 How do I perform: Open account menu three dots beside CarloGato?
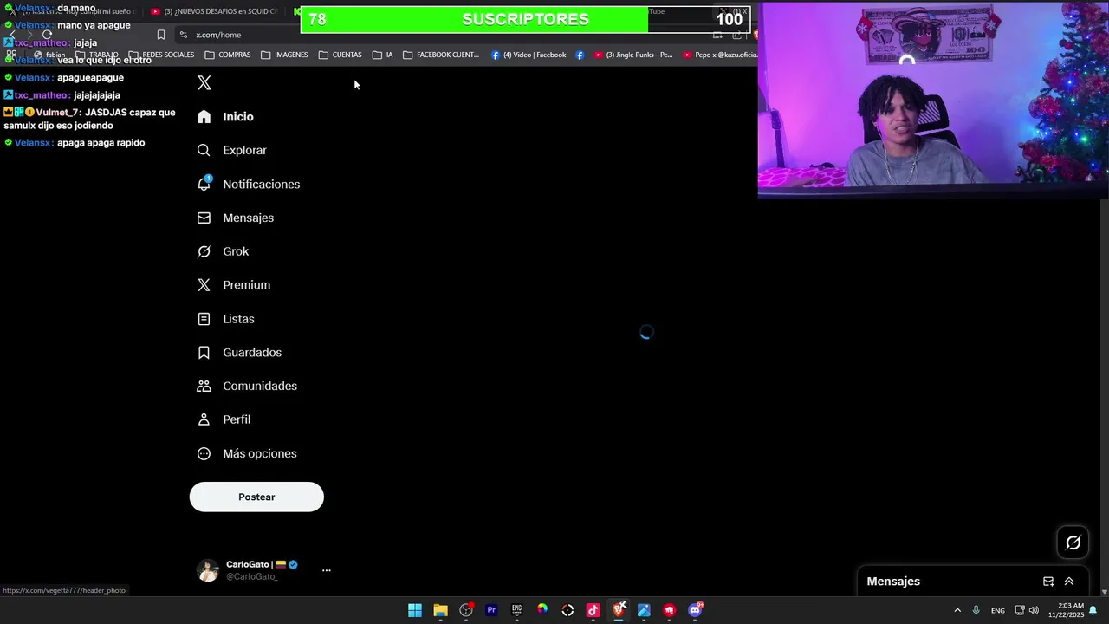(327, 570)
